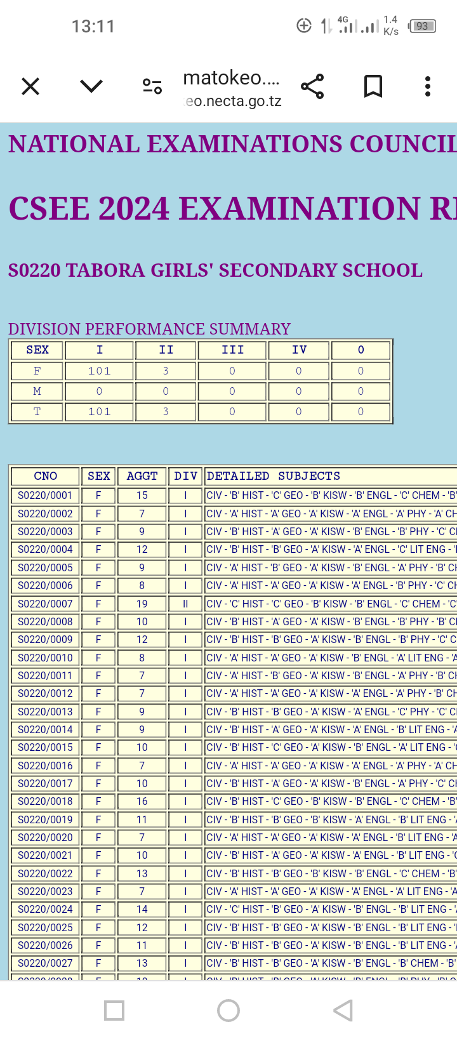Click the division III column header

pyautogui.click(x=232, y=350)
